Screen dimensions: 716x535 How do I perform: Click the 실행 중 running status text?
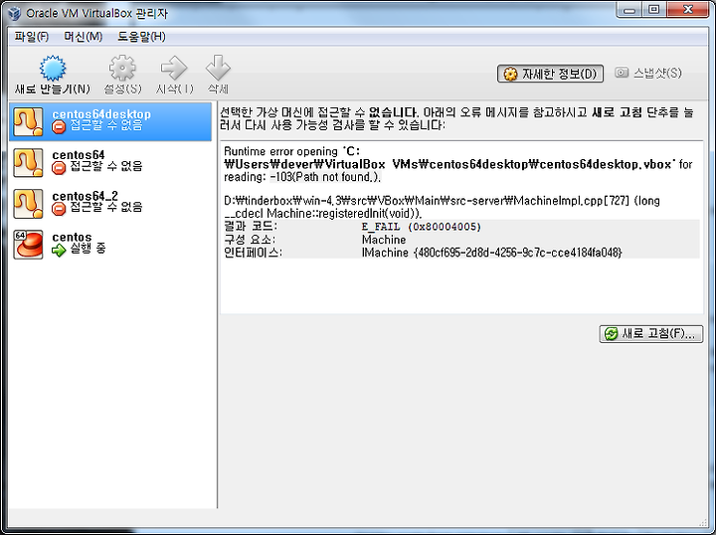click(88, 249)
